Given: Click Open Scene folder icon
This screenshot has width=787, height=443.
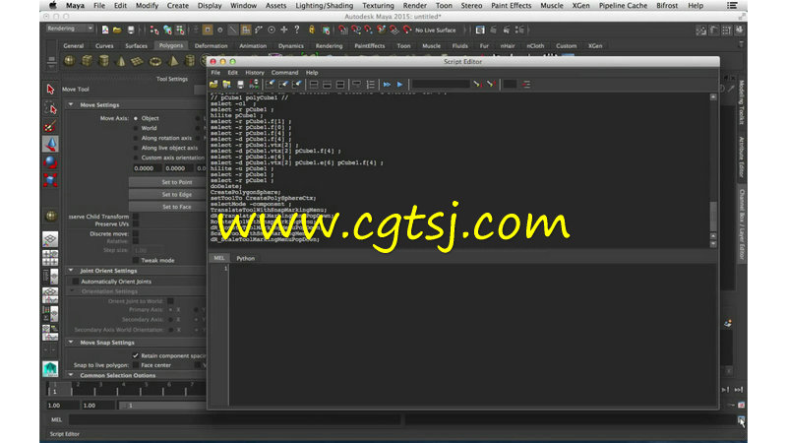Looking at the screenshot, I should click(117, 31).
